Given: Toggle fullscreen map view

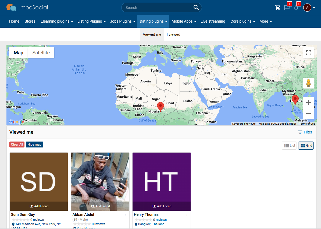Looking at the screenshot, I should point(309,53).
